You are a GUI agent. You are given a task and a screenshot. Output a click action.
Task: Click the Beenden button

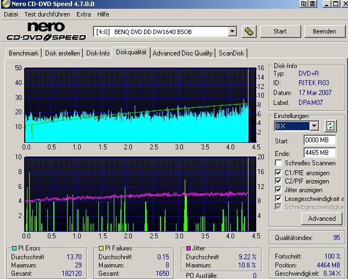(324, 31)
